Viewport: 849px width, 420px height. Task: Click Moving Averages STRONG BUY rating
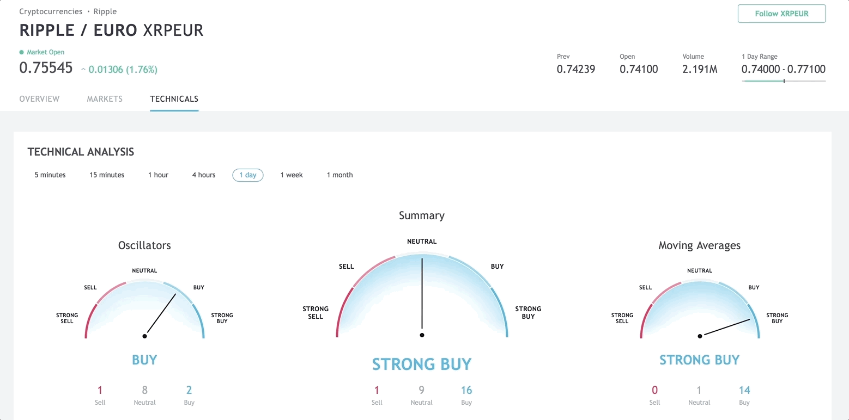click(x=699, y=360)
